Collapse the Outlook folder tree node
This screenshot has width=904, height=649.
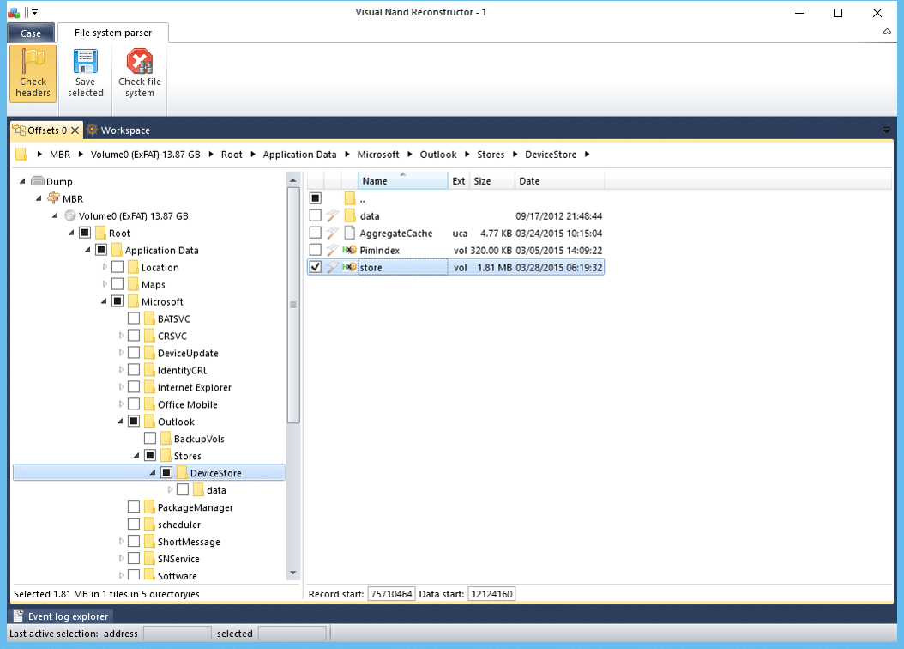pos(120,422)
